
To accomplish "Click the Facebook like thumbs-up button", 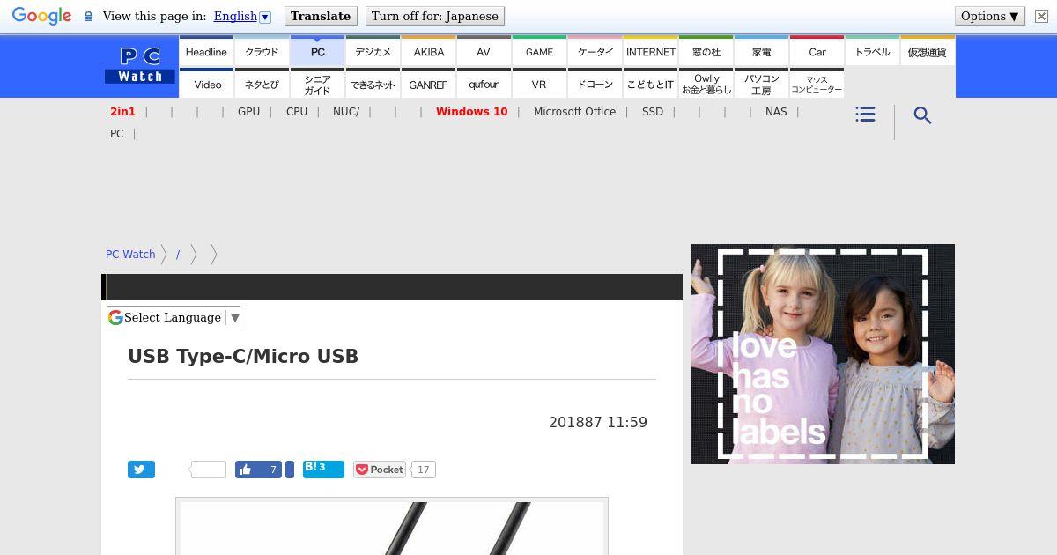I will pyautogui.click(x=258, y=470).
